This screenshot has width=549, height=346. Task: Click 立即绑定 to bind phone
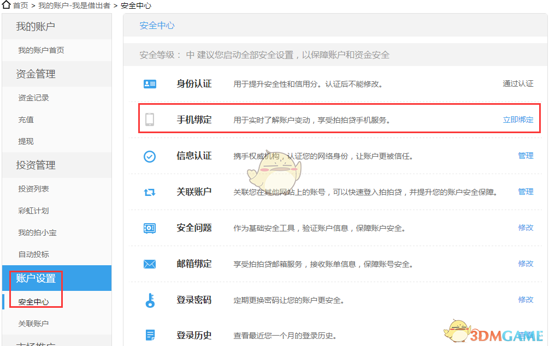tap(518, 120)
